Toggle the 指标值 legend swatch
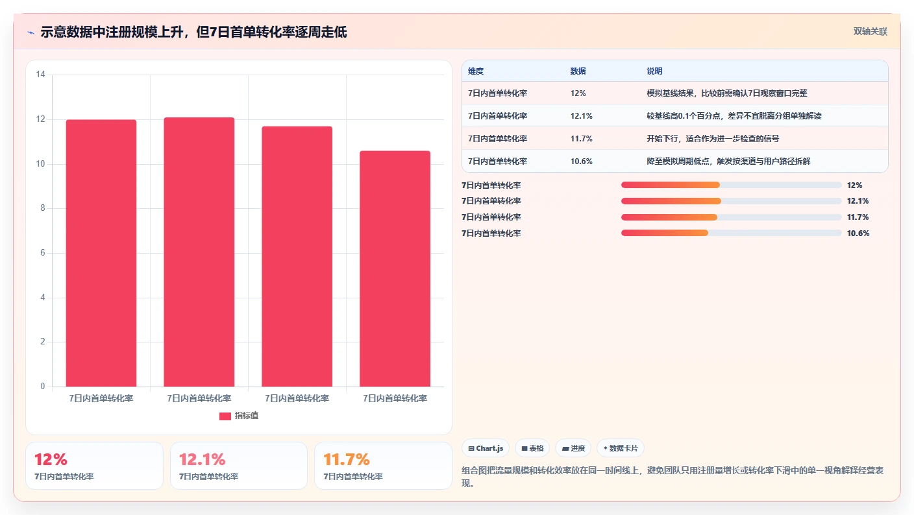The height and width of the screenshot is (515, 914). [x=225, y=416]
